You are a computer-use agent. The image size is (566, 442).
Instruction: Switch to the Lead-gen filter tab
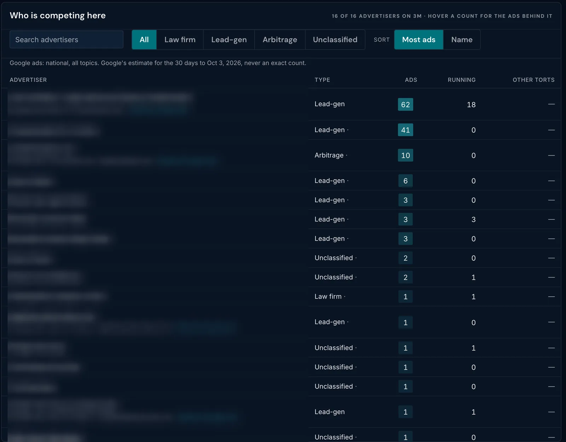(x=229, y=40)
